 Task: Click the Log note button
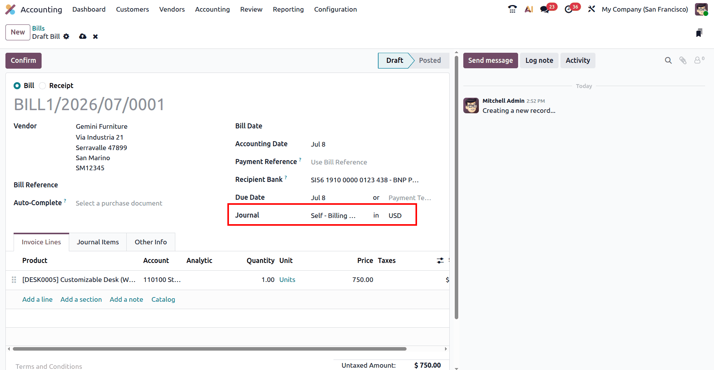[x=539, y=61]
